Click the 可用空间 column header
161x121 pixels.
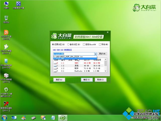point(97,60)
